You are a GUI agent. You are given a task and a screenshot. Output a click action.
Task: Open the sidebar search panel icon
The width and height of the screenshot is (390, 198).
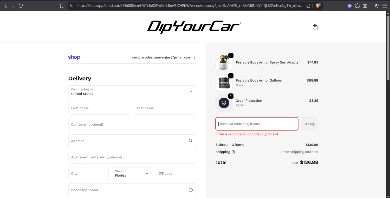365,6
